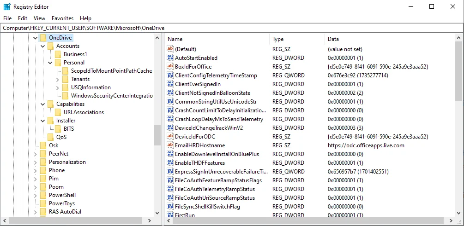Click the DeviceIdForODC string icon

click(170, 137)
